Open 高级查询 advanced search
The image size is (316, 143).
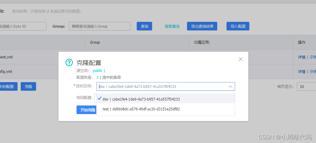click(x=172, y=26)
